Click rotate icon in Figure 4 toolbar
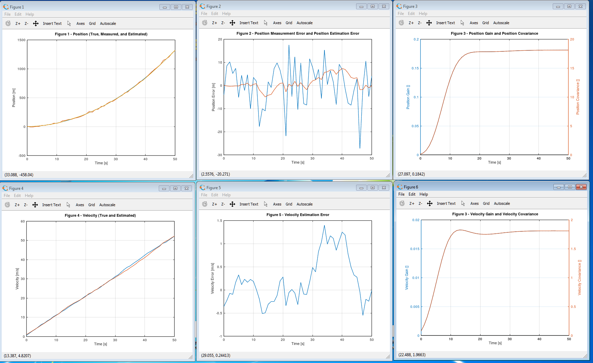 pos(7,205)
